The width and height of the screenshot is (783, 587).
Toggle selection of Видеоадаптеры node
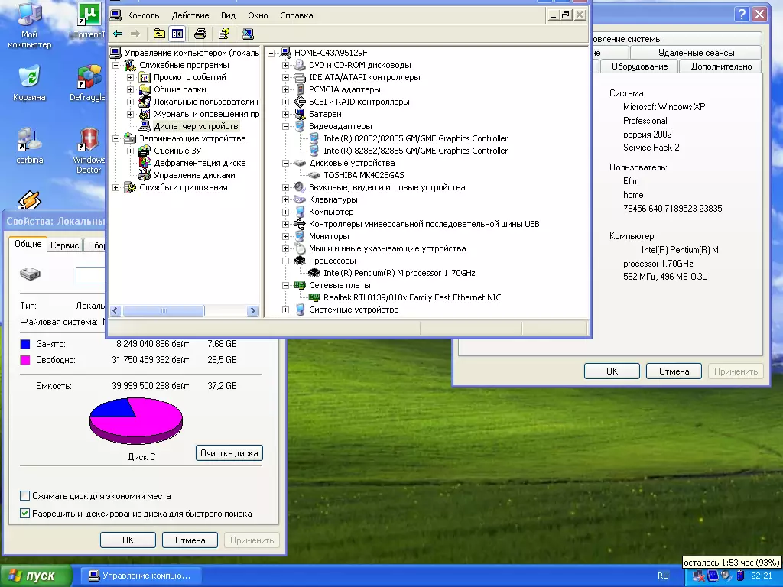[328, 126]
